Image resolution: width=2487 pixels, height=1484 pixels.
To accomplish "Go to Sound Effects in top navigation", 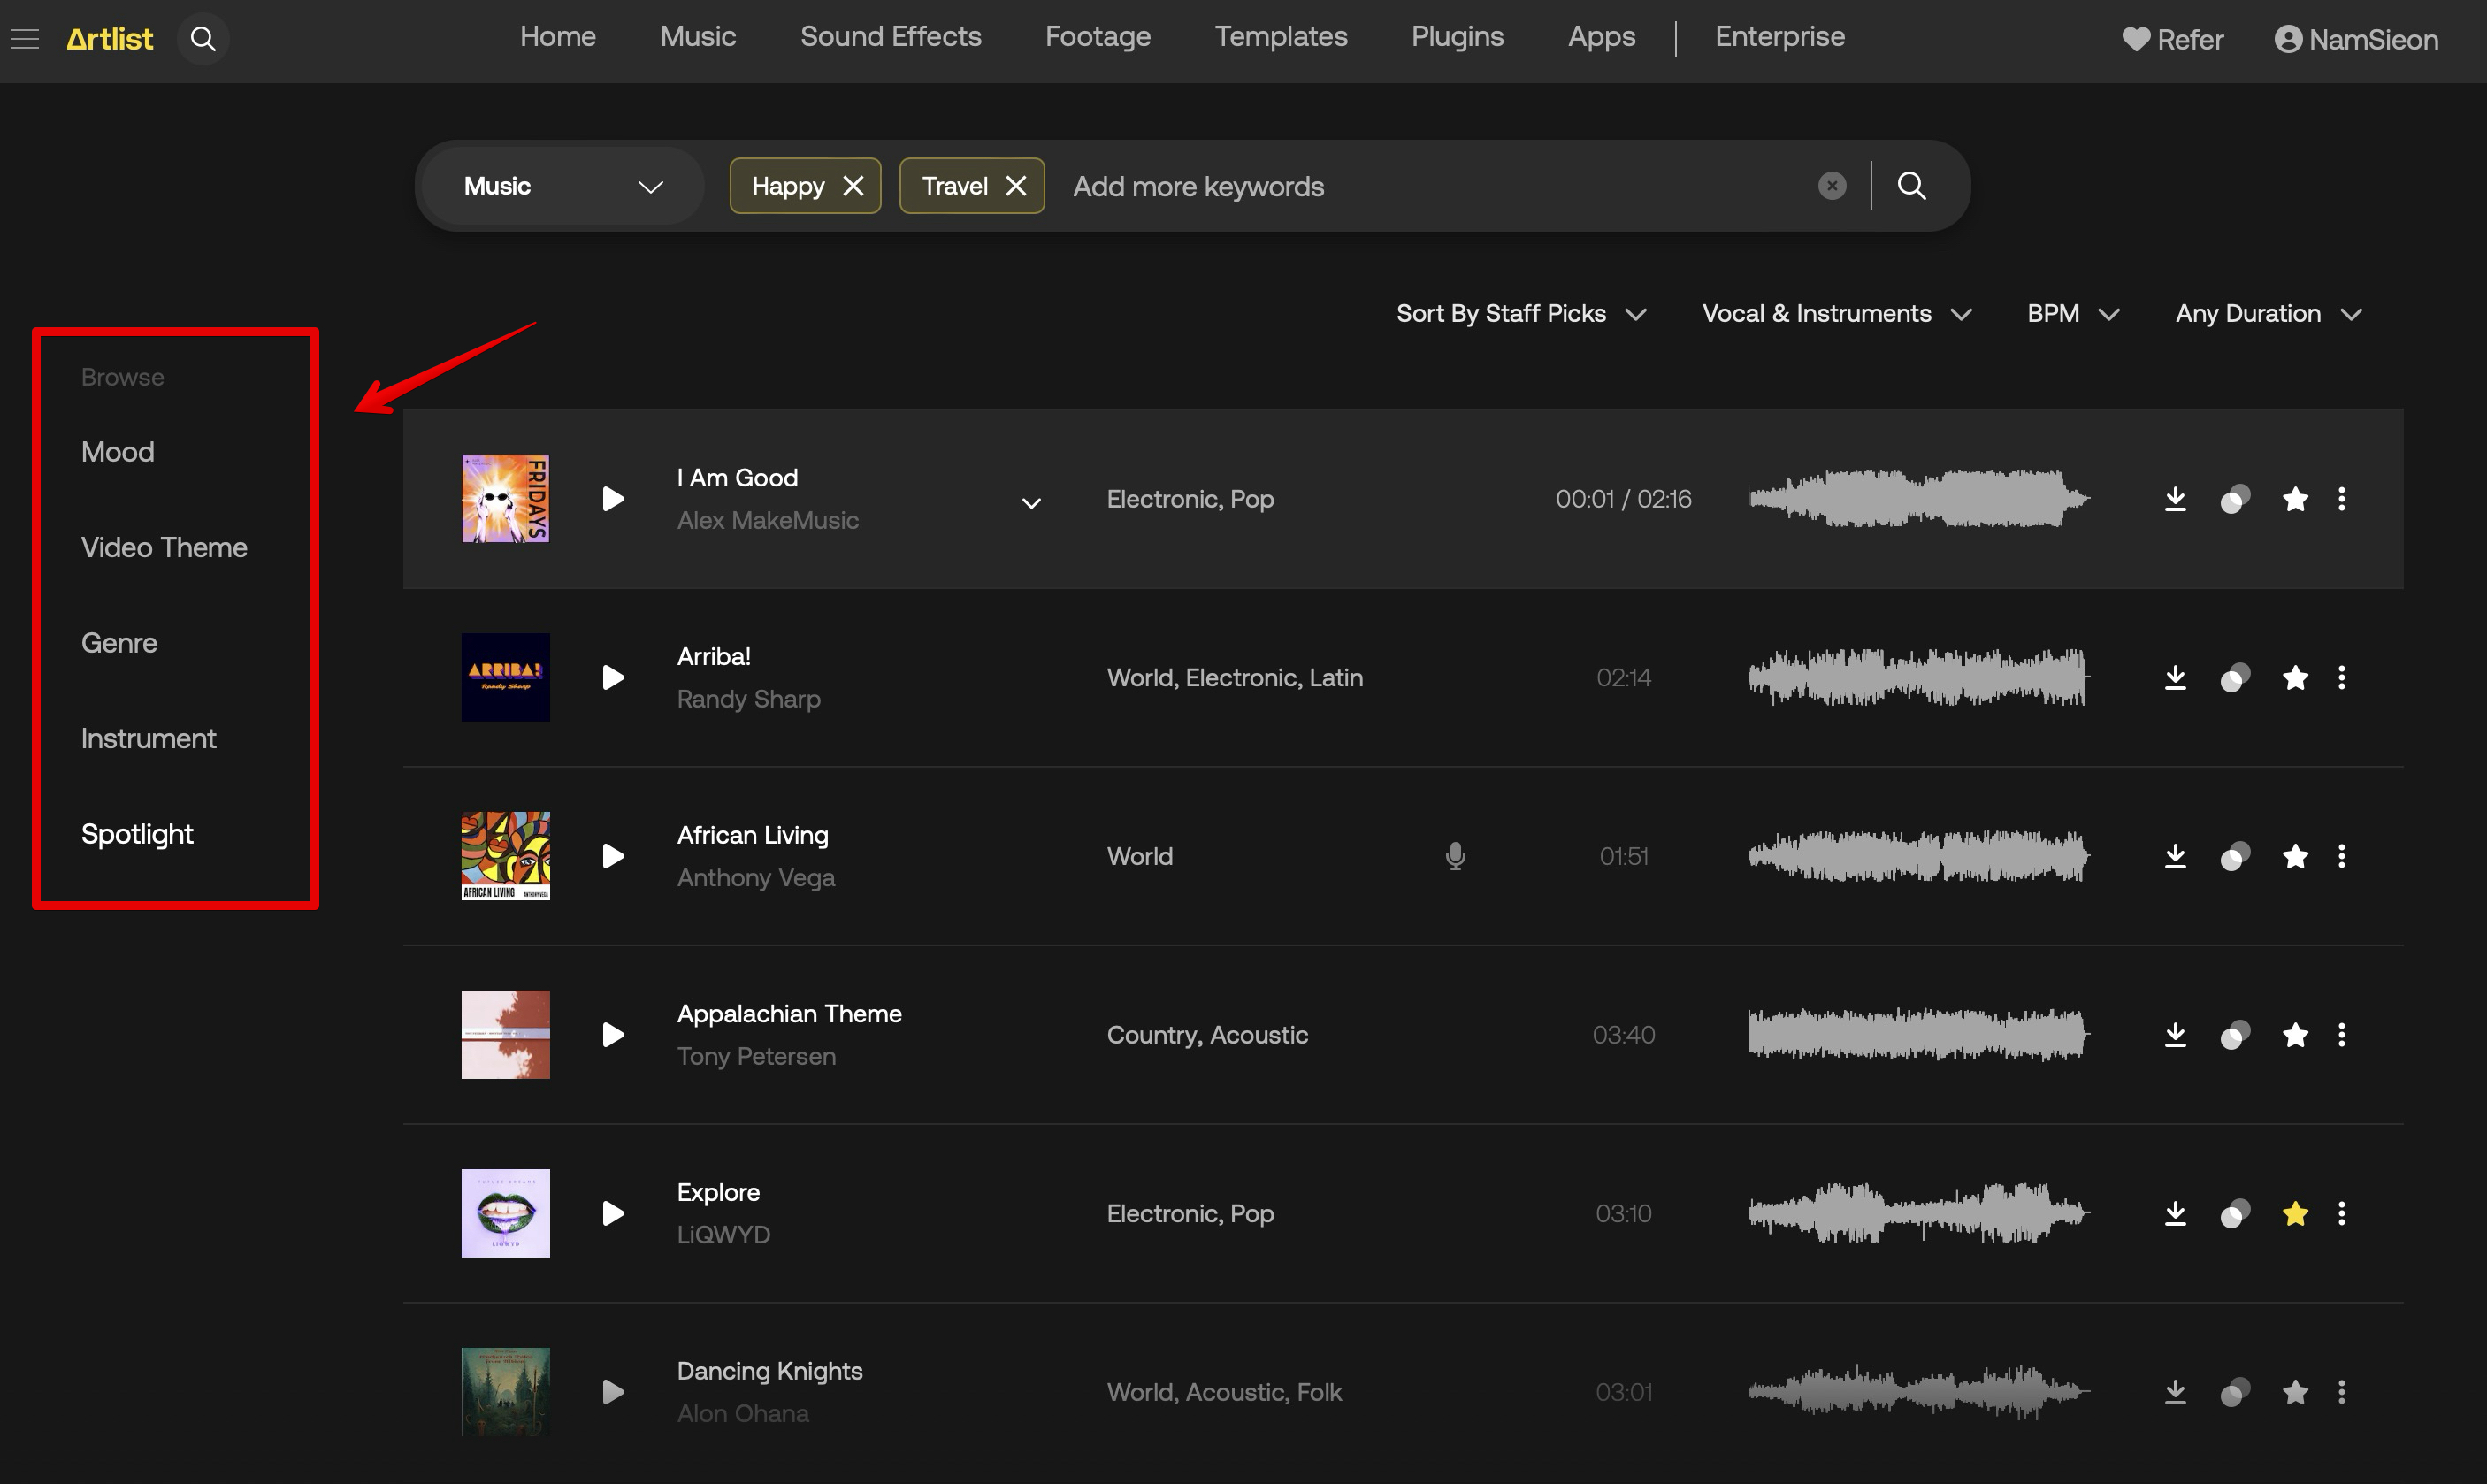I will pyautogui.click(x=890, y=37).
